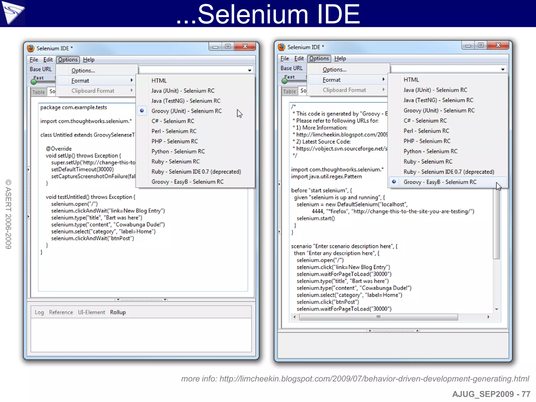
Task: Click scroll-left arrow in right source pane
Action: tap(294, 317)
